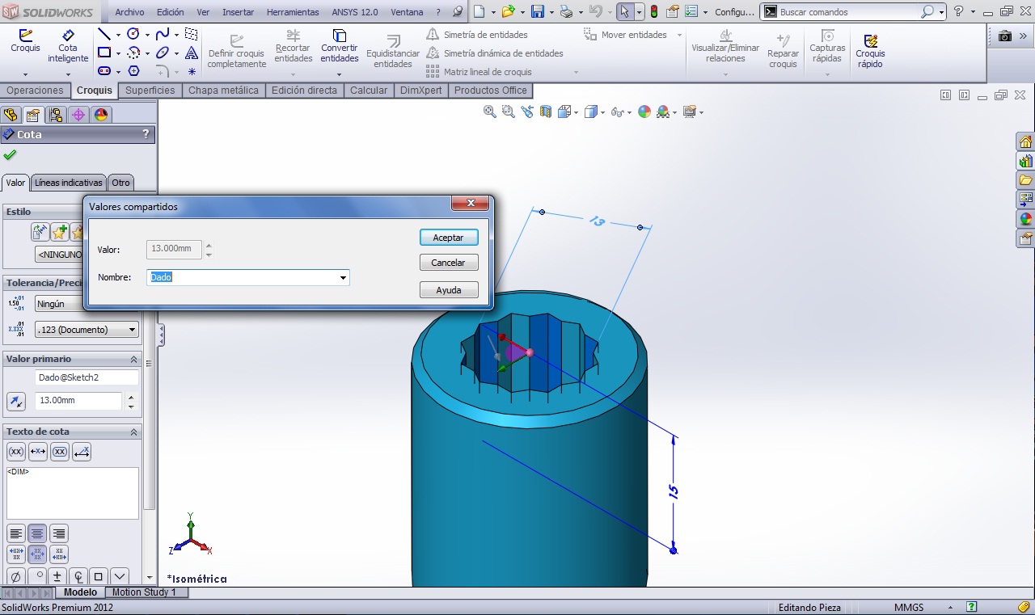Screen dimensions: 1035x615
Task: Click camera screen capture icon
Action: (1004, 36)
